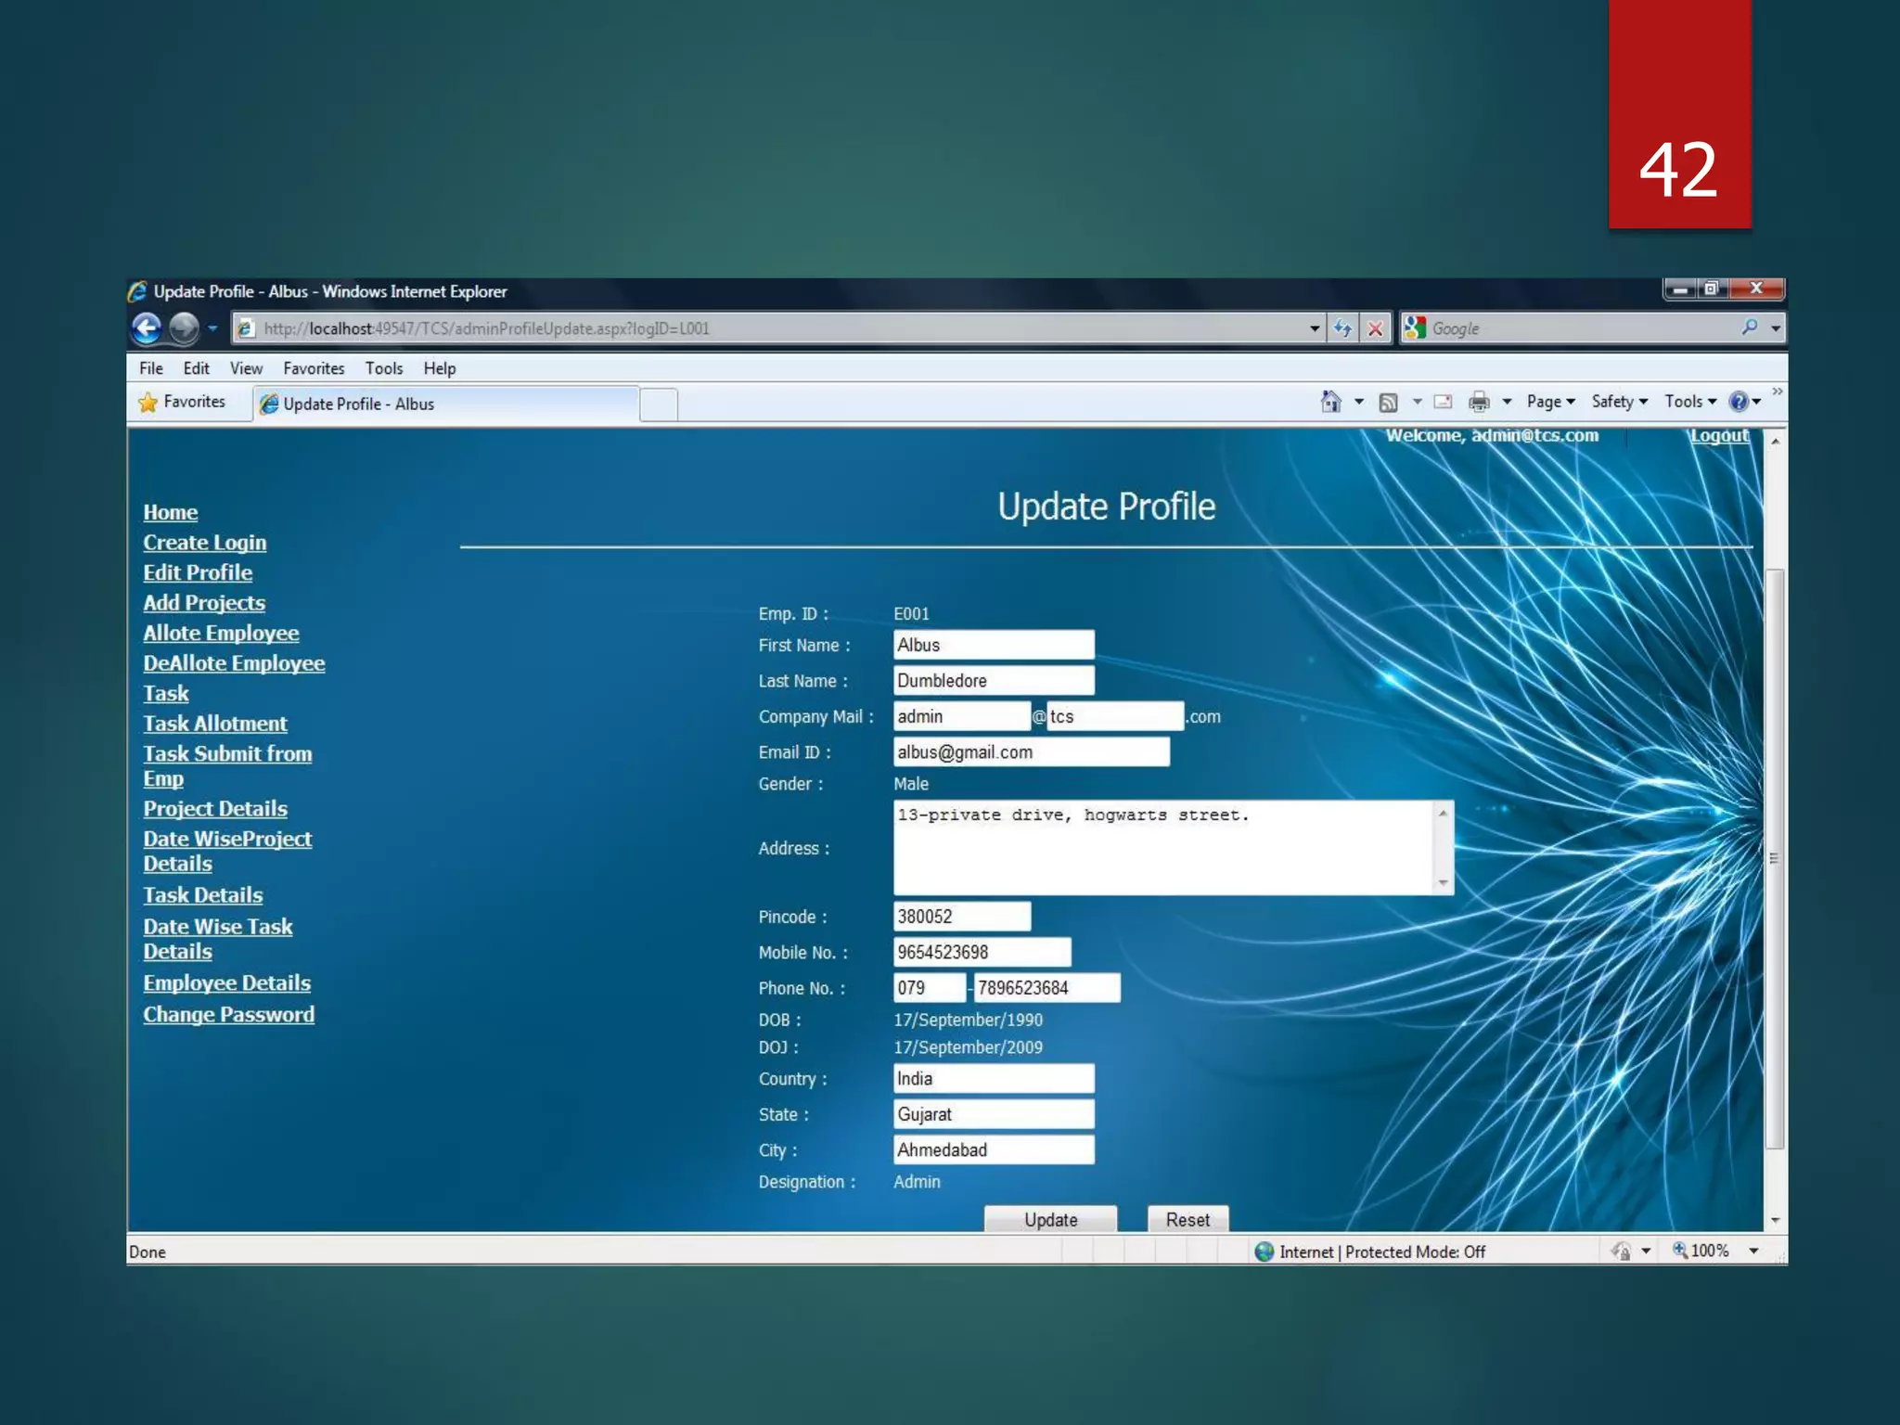Click the Favorites star icon

pos(148,403)
